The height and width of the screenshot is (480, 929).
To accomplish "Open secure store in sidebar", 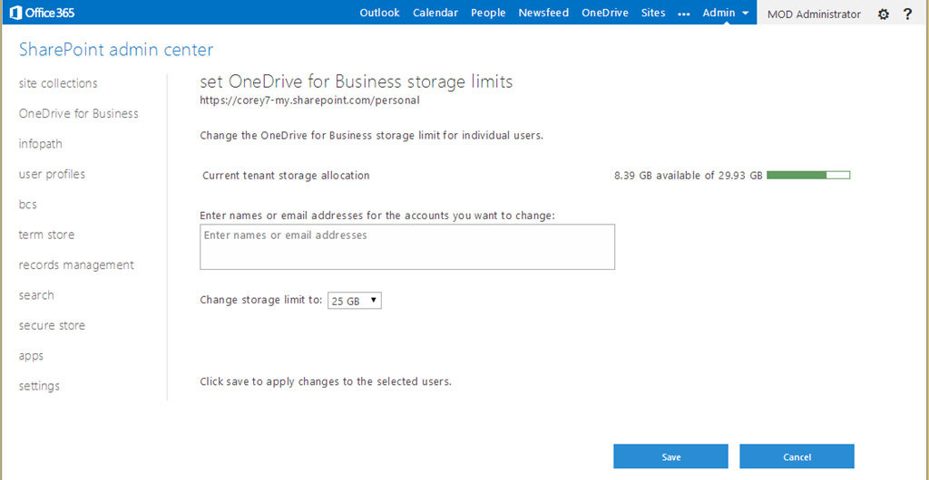I will (52, 326).
